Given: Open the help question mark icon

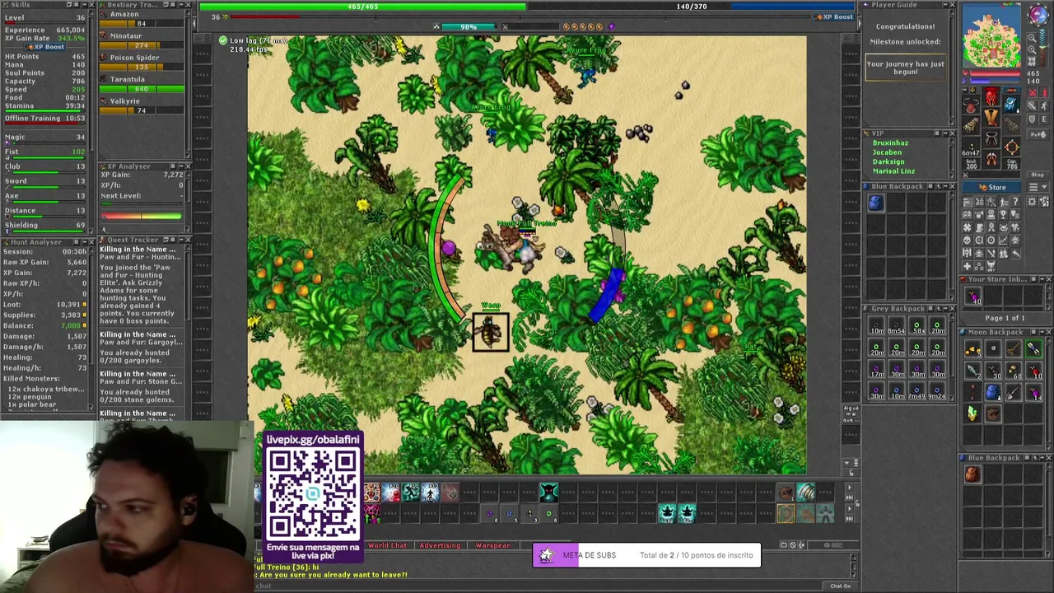Looking at the screenshot, I should pos(1015,202).
